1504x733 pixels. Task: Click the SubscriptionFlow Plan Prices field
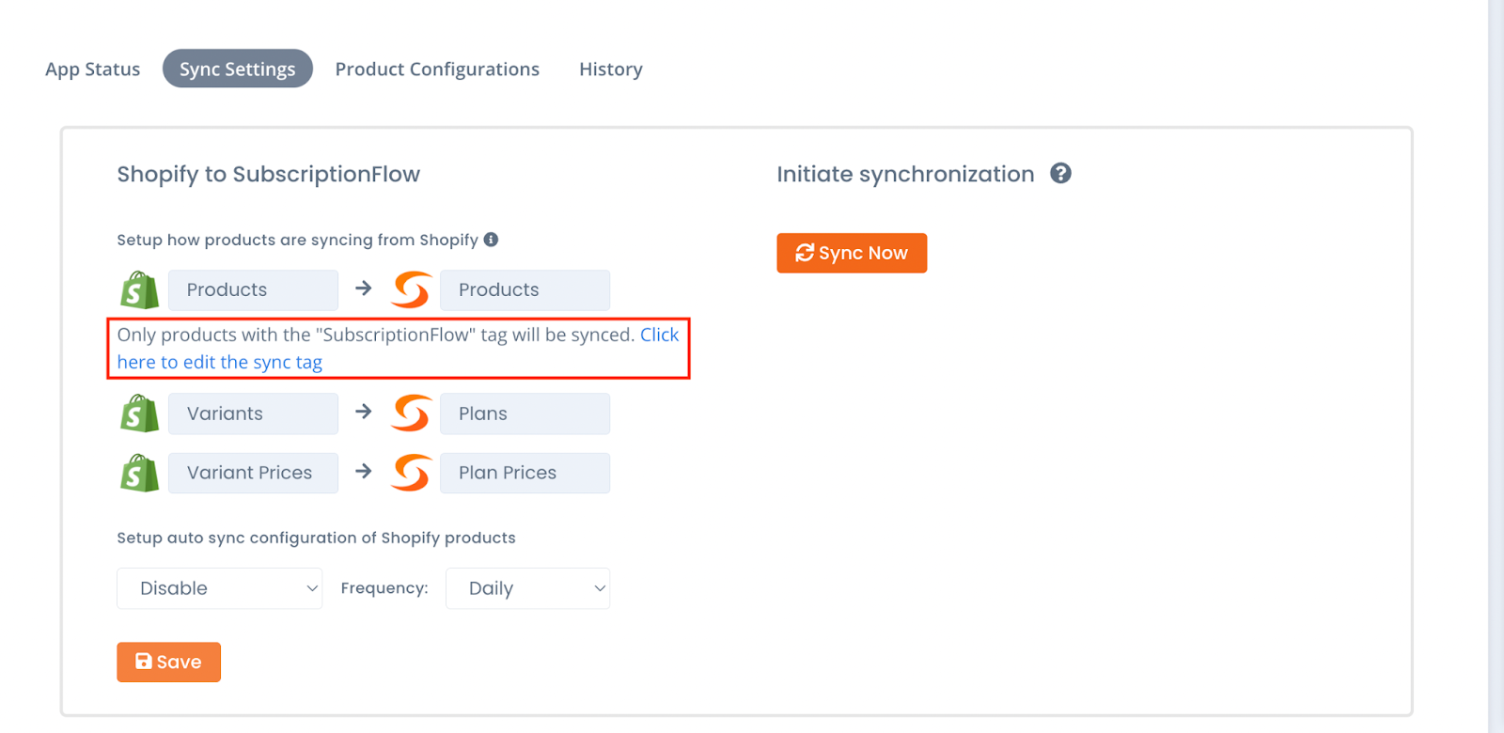(525, 473)
